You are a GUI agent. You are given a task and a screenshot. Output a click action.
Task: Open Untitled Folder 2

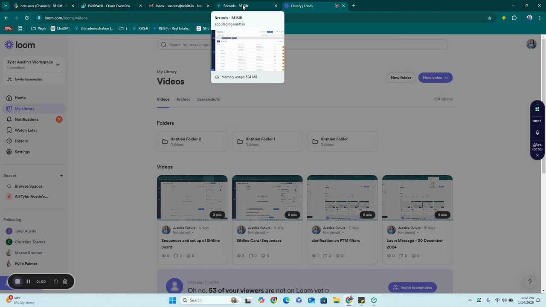(192, 142)
